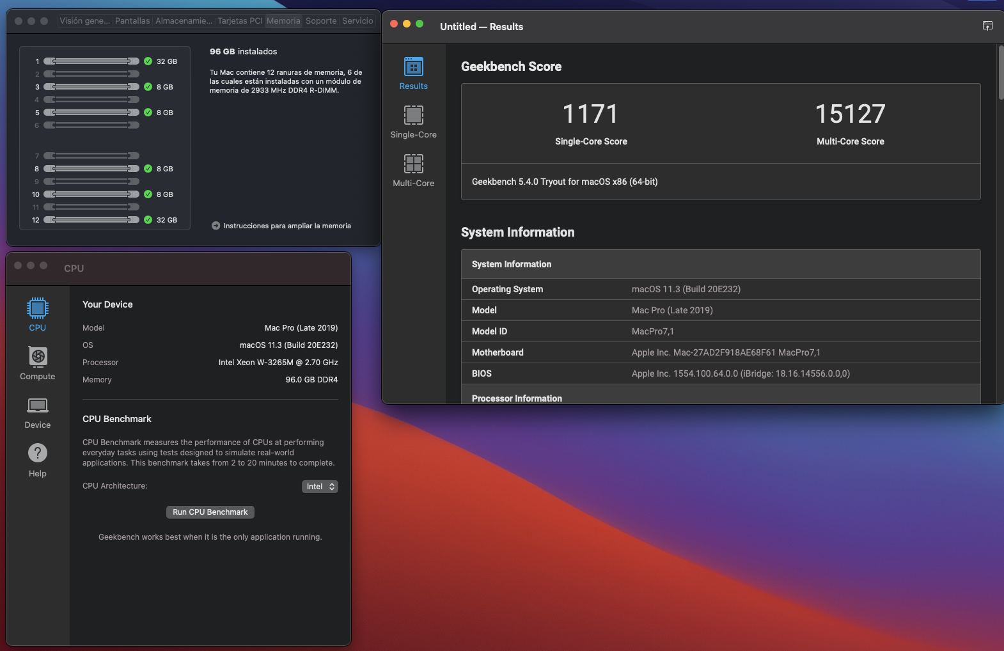Open Geekbench Help icon

click(x=38, y=454)
